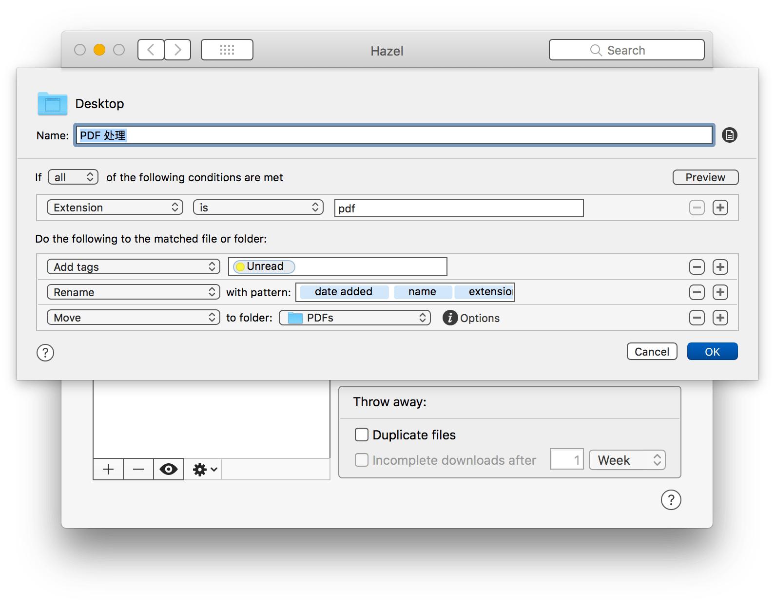Open the help button in the rule dialog
This screenshot has height=606, width=775.
(45, 353)
